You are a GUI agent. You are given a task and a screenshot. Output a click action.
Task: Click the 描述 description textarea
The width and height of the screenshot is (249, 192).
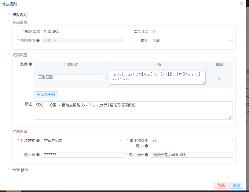(133, 110)
